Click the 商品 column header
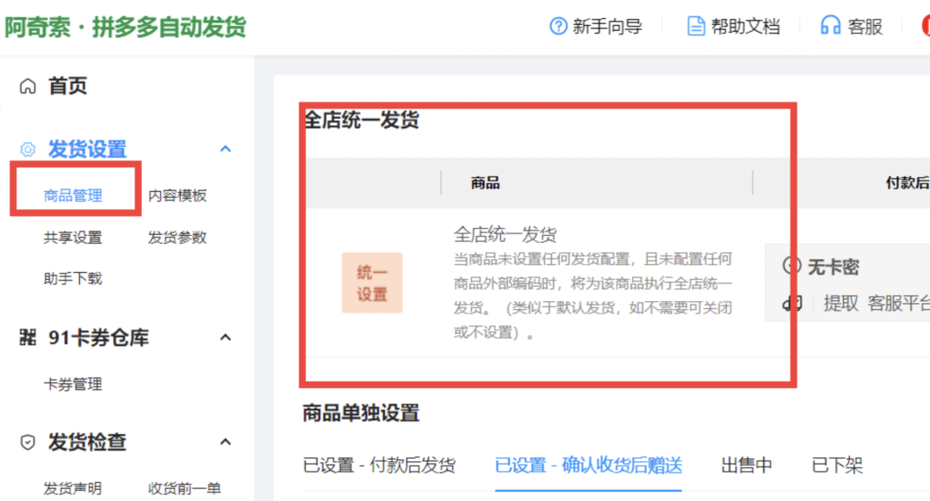 tap(485, 182)
